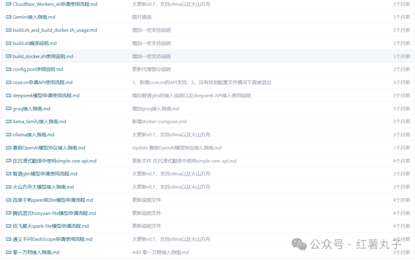
Task: Open commit 更新文件 在沉浸式翻译中使用simple-one-api.md
Action: point(184,161)
